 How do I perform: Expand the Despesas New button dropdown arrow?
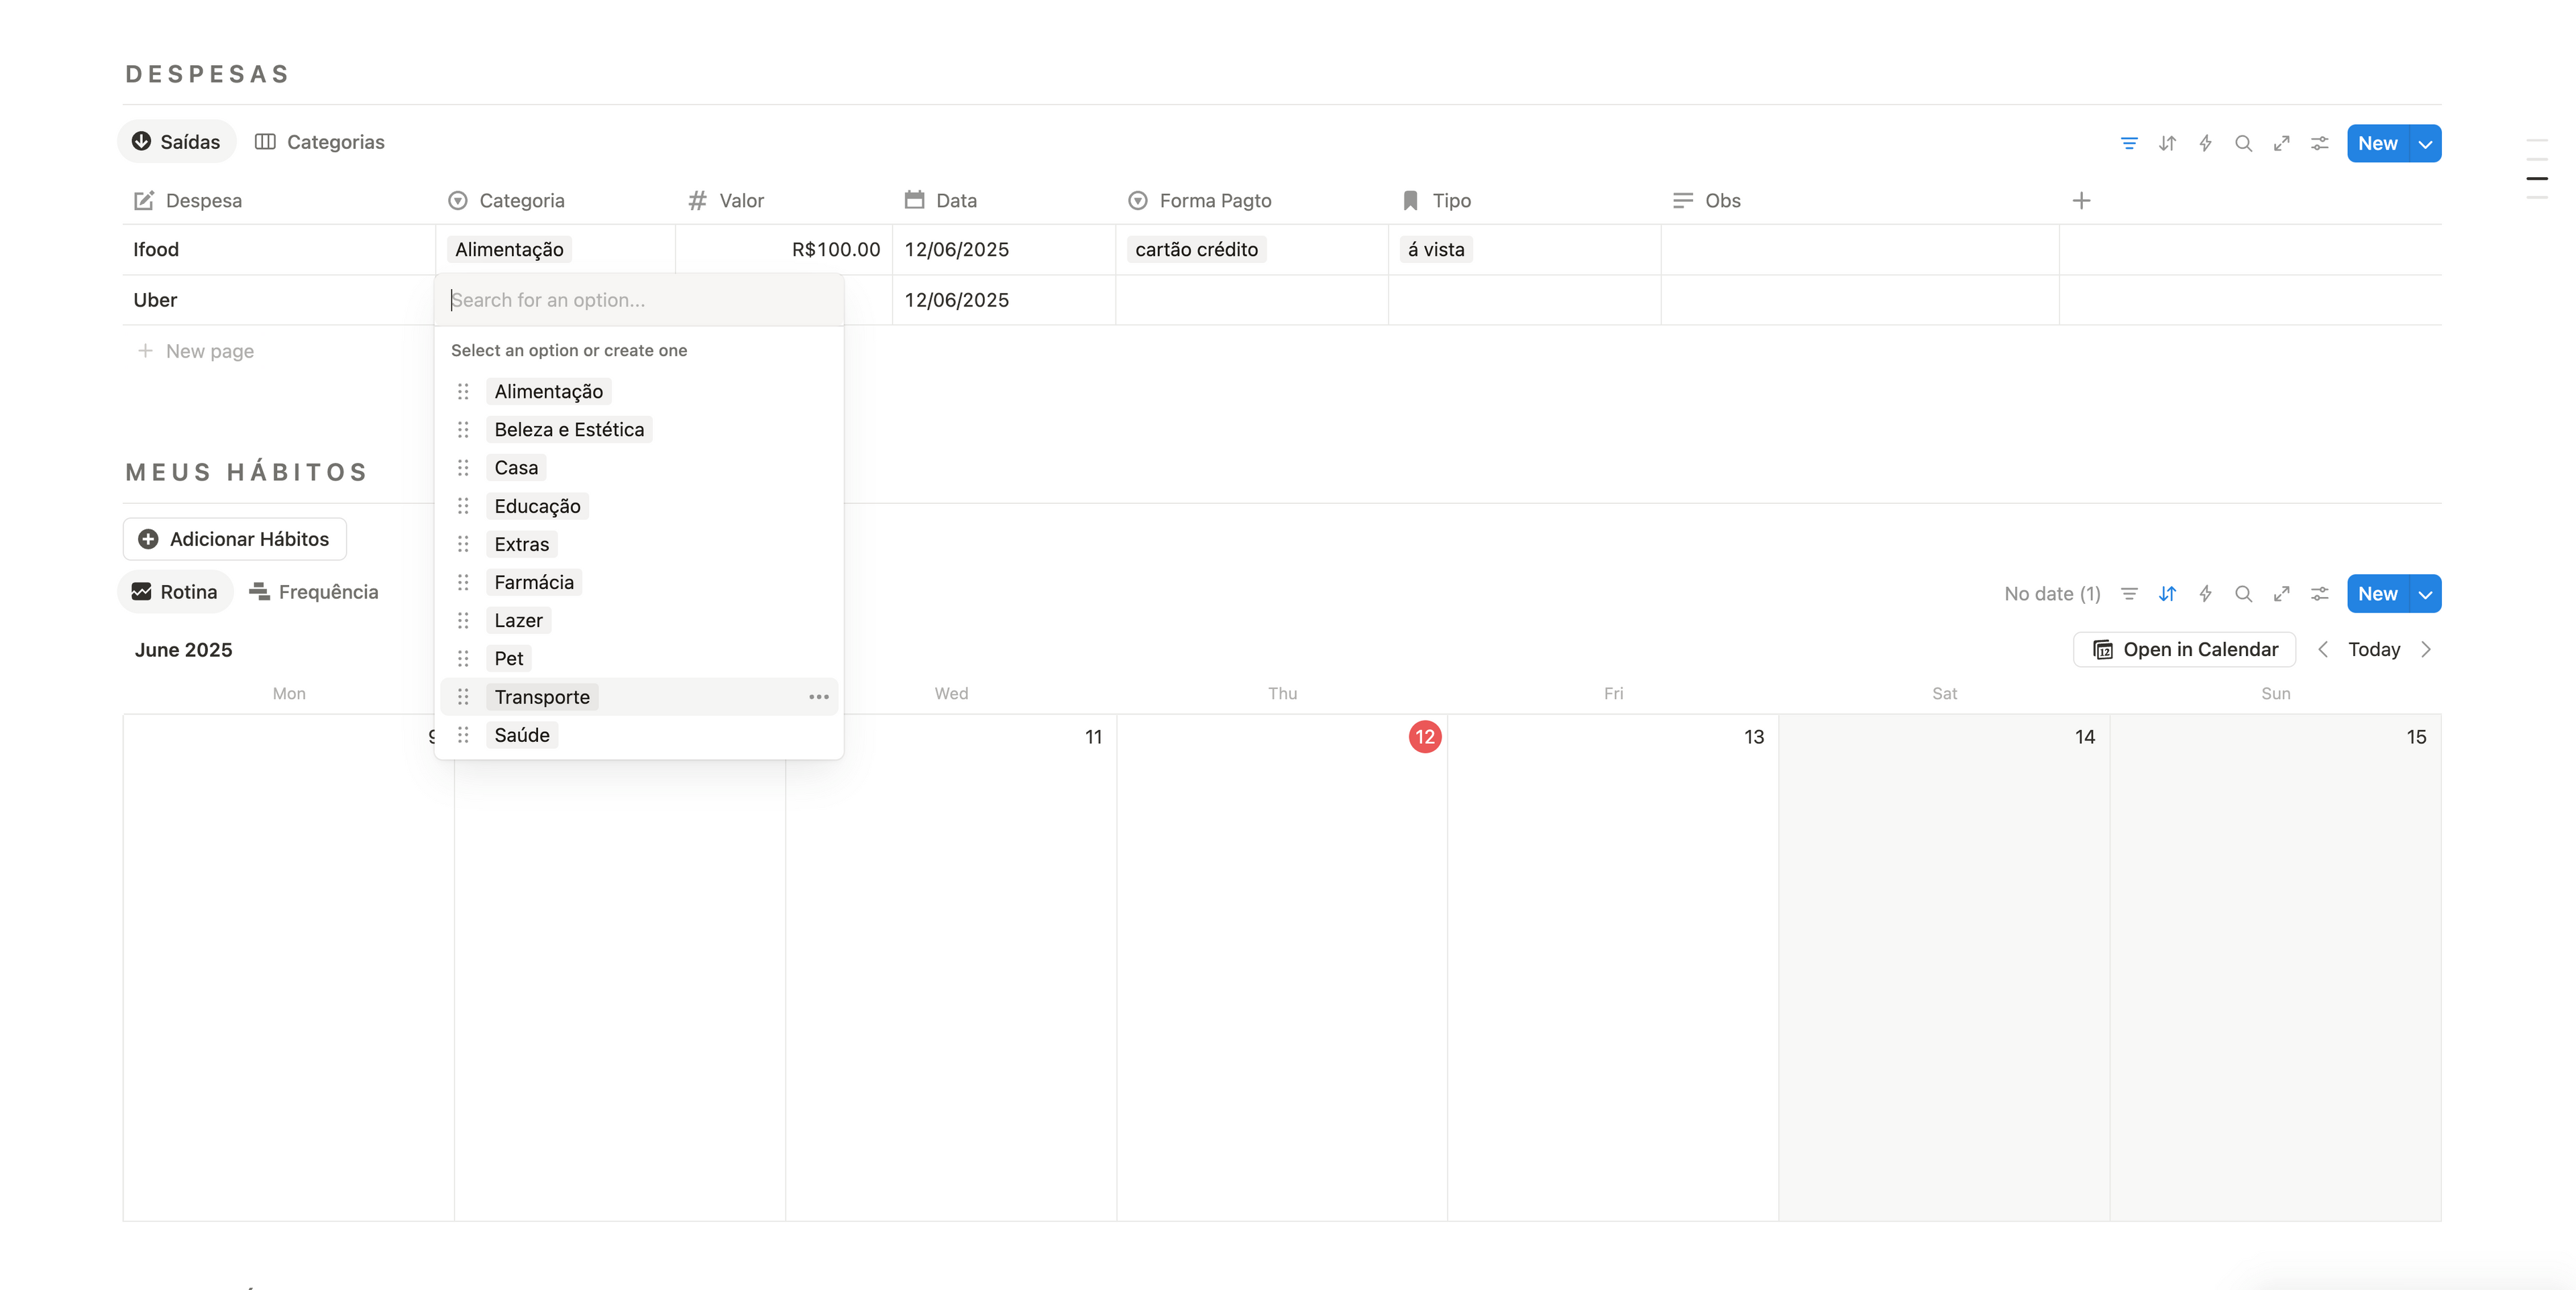pos(2425,144)
